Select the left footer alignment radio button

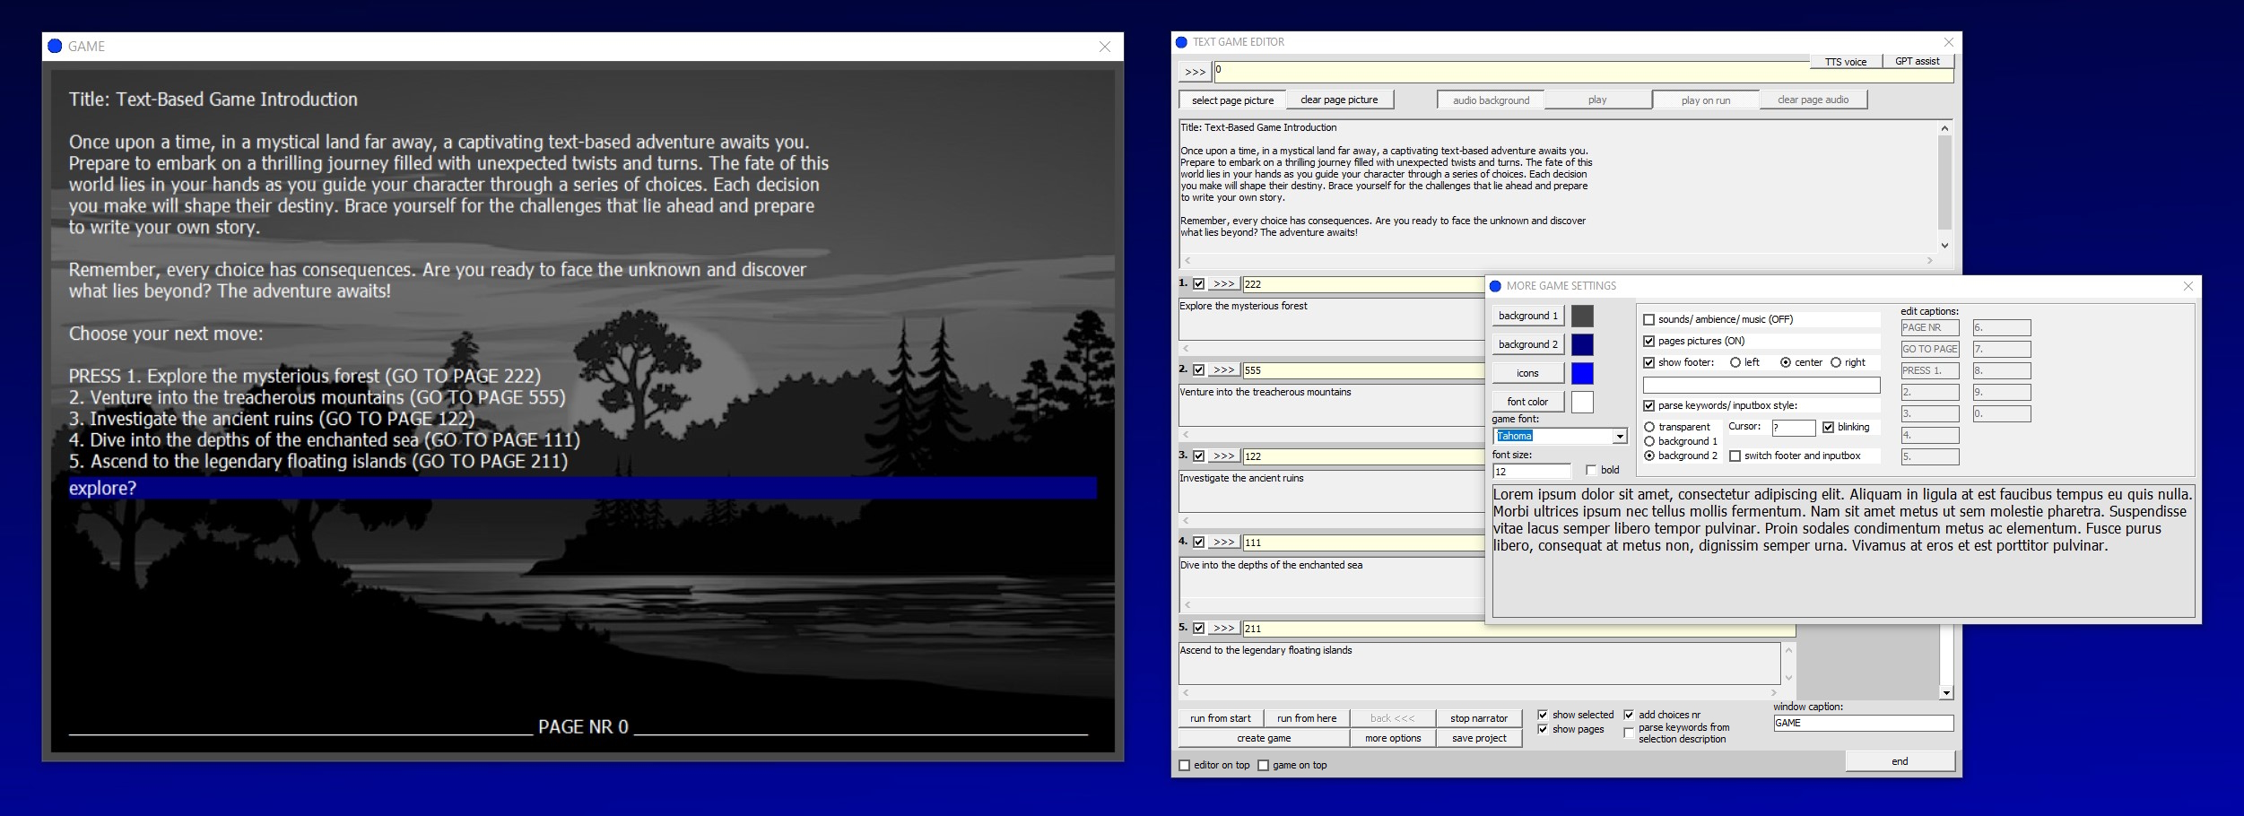1736,362
